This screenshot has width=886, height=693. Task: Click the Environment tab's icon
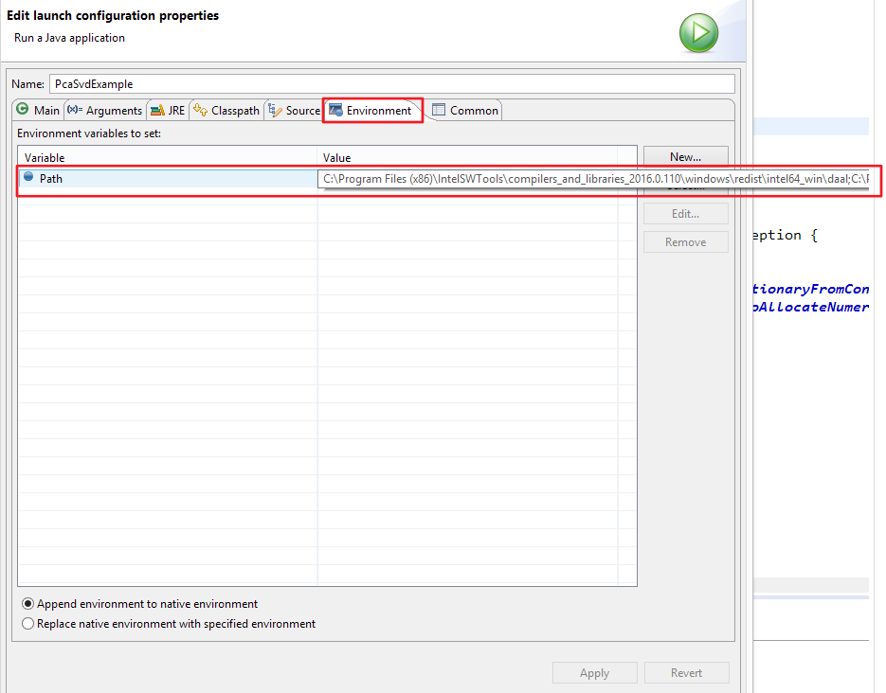click(335, 111)
